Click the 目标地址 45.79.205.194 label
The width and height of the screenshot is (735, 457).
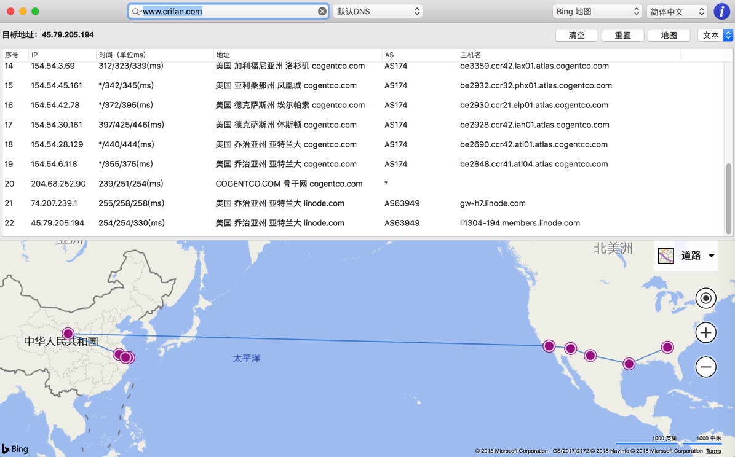(x=48, y=34)
